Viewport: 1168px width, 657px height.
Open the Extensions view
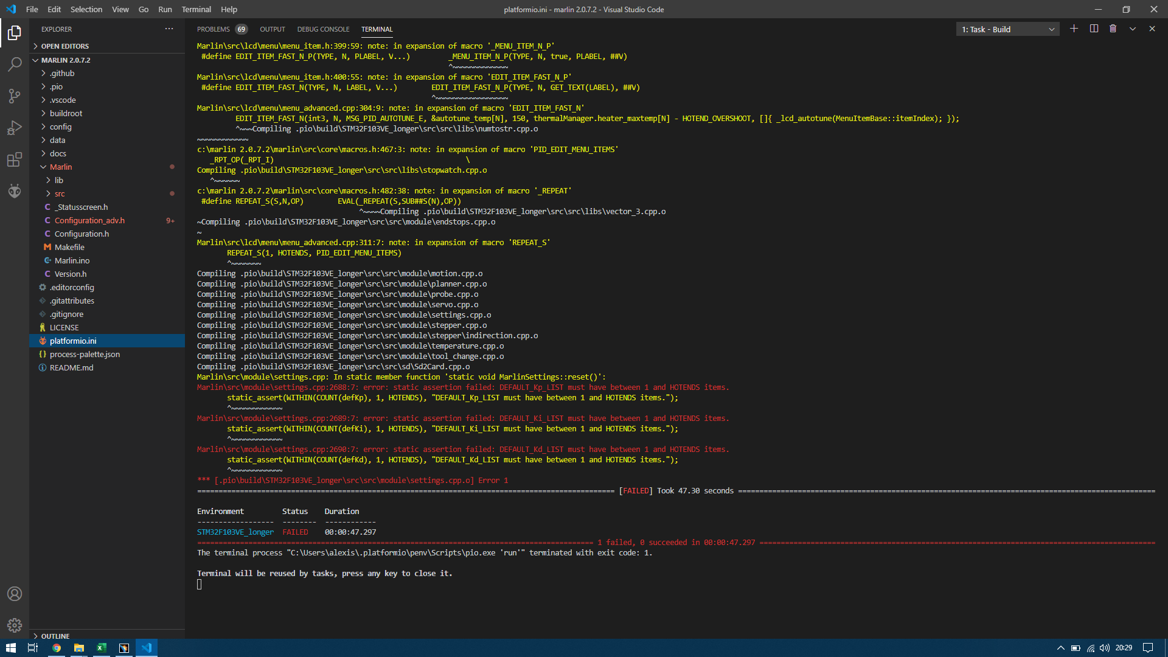[x=15, y=160]
